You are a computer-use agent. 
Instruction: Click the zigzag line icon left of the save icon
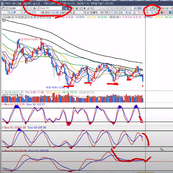(150, 8)
